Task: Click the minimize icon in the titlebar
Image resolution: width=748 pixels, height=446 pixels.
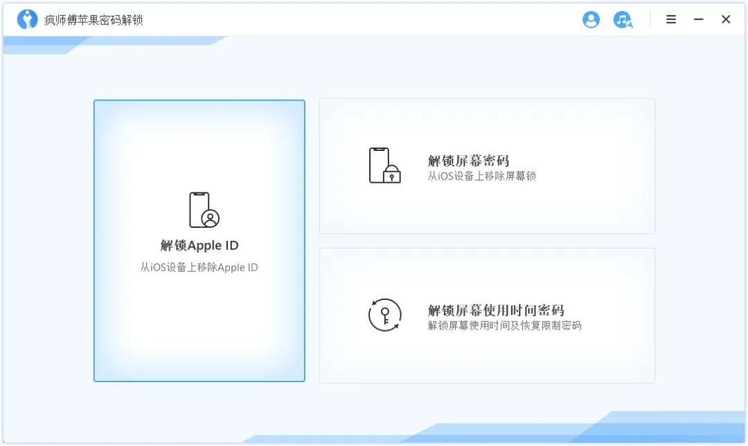Action: pyautogui.click(x=698, y=19)
